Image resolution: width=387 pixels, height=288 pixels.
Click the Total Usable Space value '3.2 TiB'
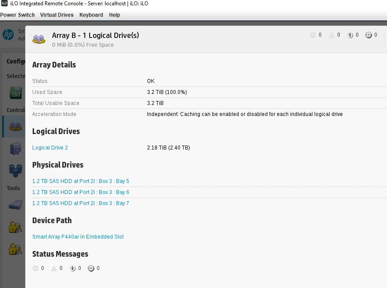[155, 103]
